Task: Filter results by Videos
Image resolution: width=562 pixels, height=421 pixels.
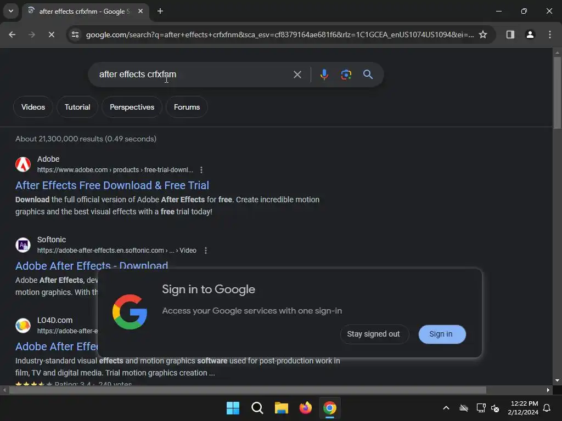Action: click(x=33, y=107)
